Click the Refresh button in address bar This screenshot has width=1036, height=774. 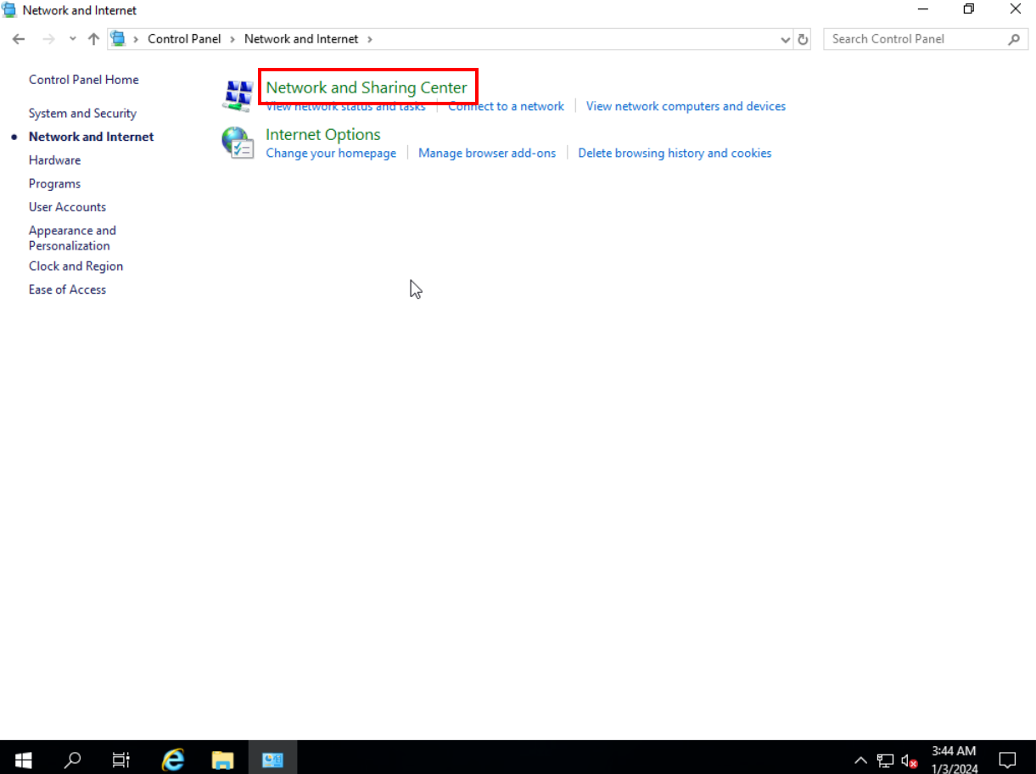[803, 39]
